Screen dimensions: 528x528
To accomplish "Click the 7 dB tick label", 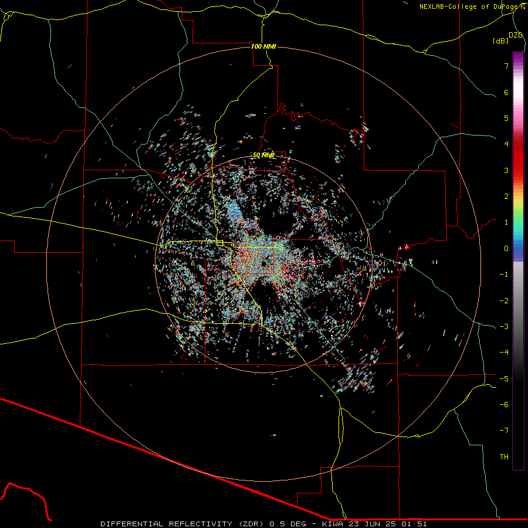I will (506, 66).
